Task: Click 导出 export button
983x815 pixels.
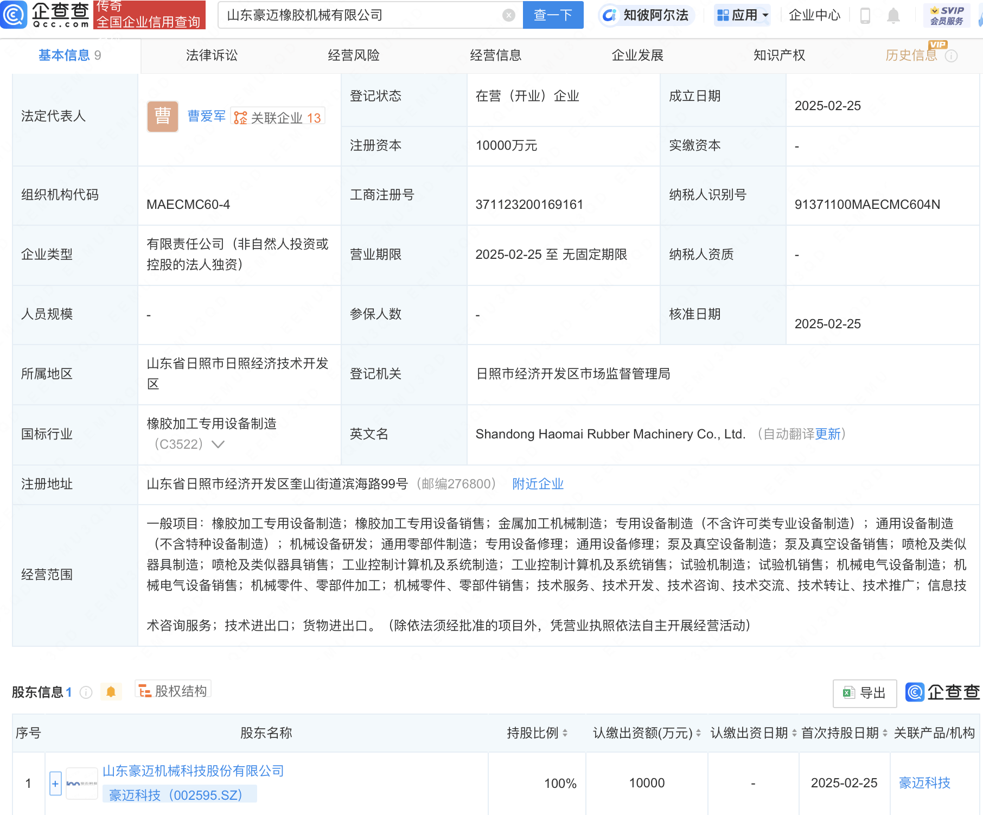Action: click(865, 693)
